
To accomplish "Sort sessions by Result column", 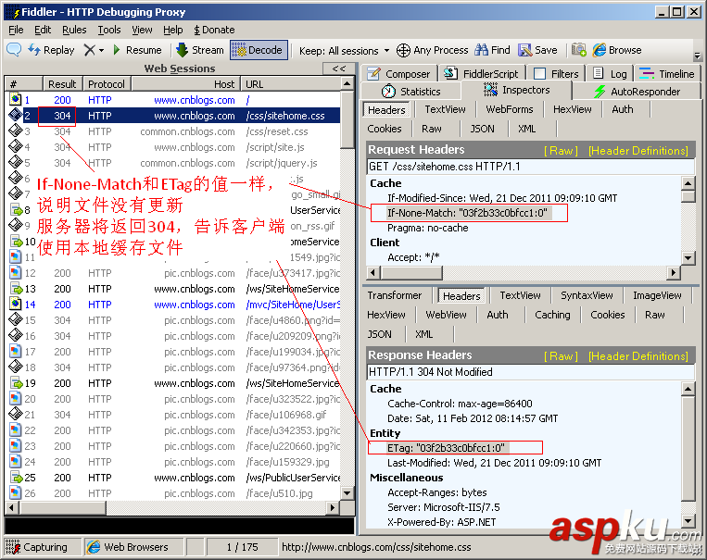I will (x=62, y=84).
